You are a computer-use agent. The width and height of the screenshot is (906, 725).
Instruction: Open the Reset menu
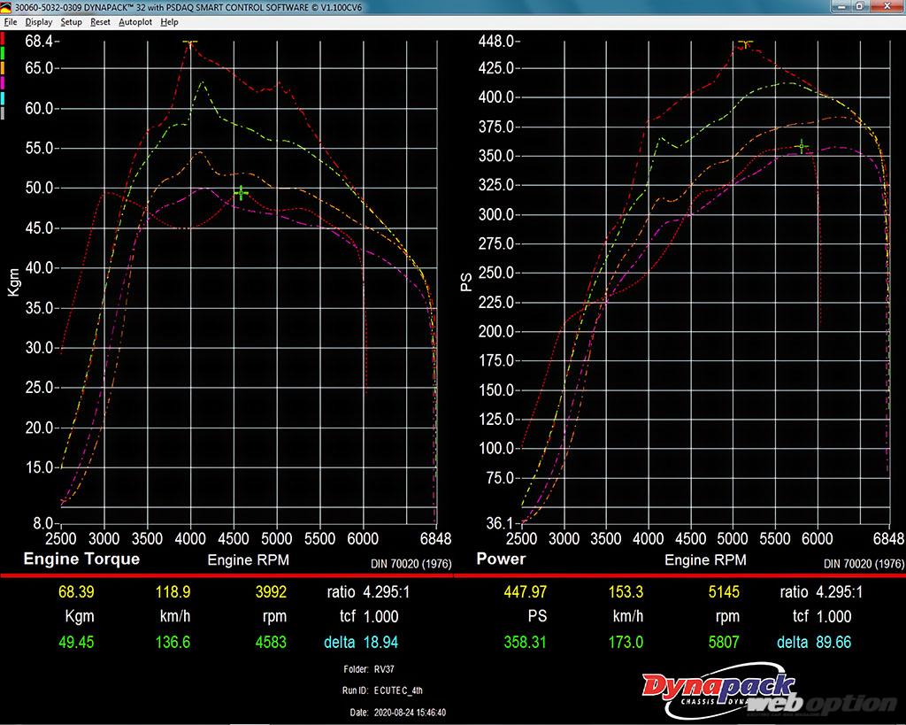pyautogui.click(x=100, y=22)
